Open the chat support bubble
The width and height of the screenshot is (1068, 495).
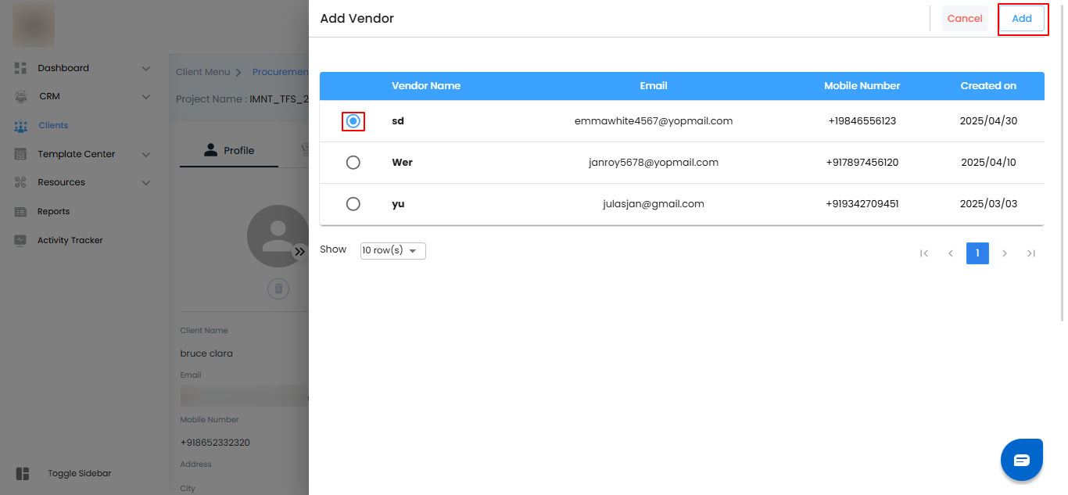coord(1022,460)
